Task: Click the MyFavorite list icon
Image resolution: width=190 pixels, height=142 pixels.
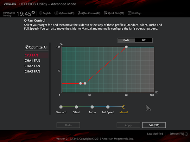Action: (x=56, y=13)
